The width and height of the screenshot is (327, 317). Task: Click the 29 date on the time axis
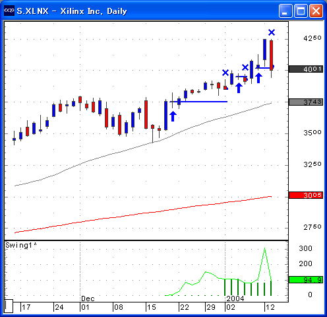coord(211,307)
